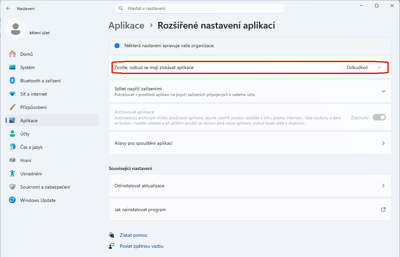Click the Usnadnění accessibility icon
The image size is (400, 257).
tap(12, 174)
